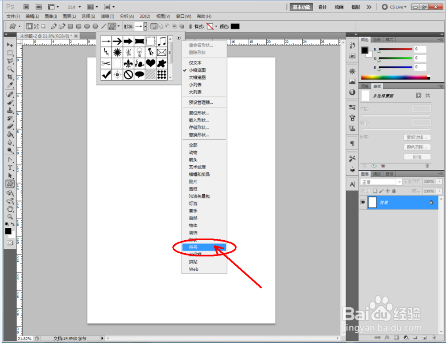The width and height of the screenshot is (446, 343).
Task: Launch Mini Bridge from top bar
Action: pyautogui.click(x=39, y=7)
